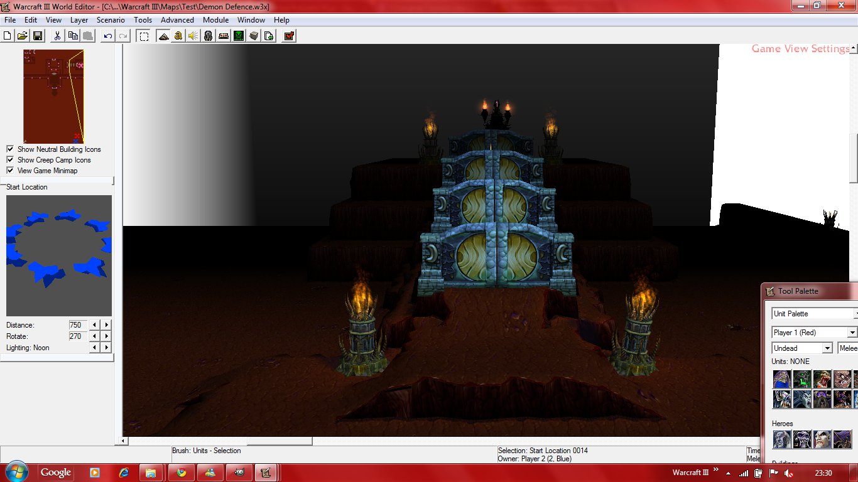Open the Unit Palette type dropdown
The height and width of the screenshot is (482, 858).
(815, 314)
